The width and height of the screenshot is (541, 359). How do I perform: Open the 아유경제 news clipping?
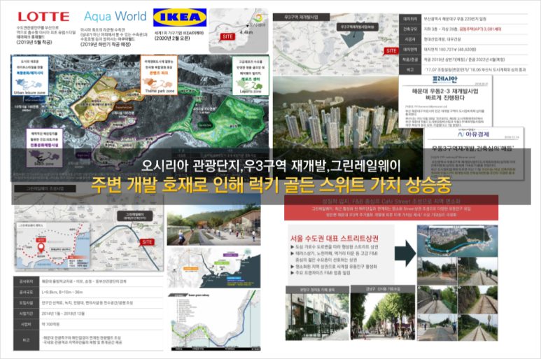[474, 153]
